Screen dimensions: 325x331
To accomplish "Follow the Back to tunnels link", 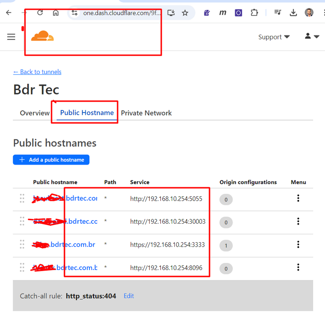I will [37, 72].
